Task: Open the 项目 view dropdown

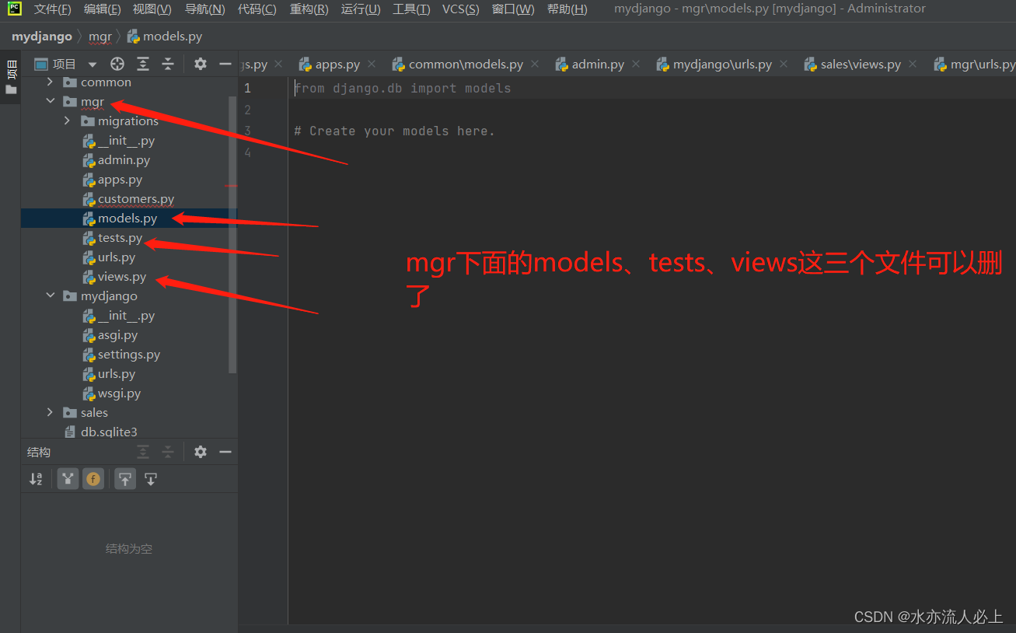Action: (x=93, y=65)
